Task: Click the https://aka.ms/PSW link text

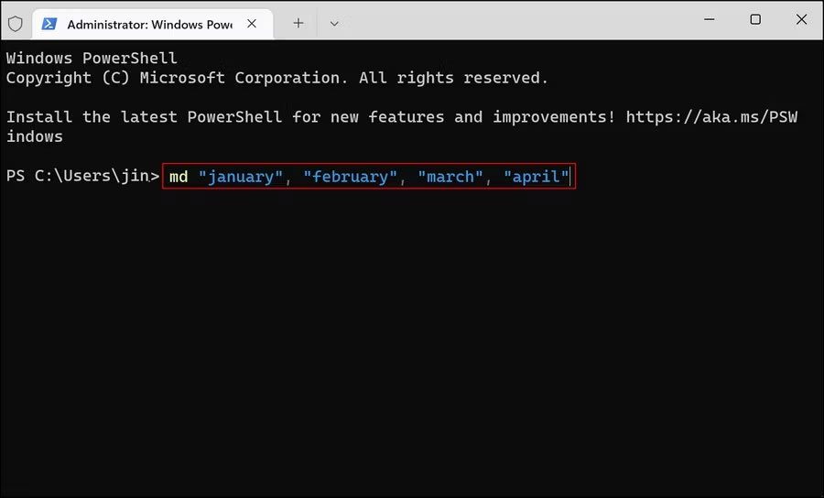Action: click(x=711, y=117)
